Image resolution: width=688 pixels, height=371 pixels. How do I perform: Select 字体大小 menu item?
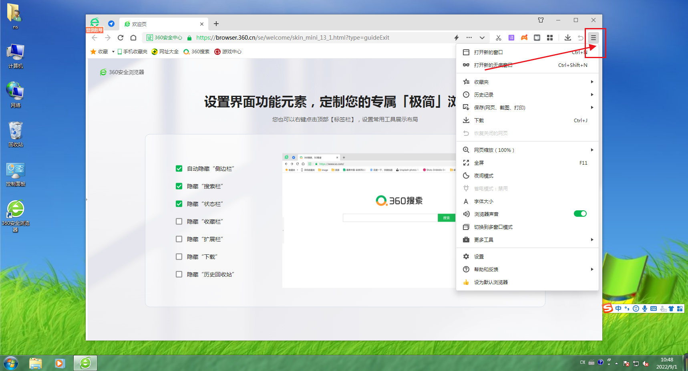[527, 201]
